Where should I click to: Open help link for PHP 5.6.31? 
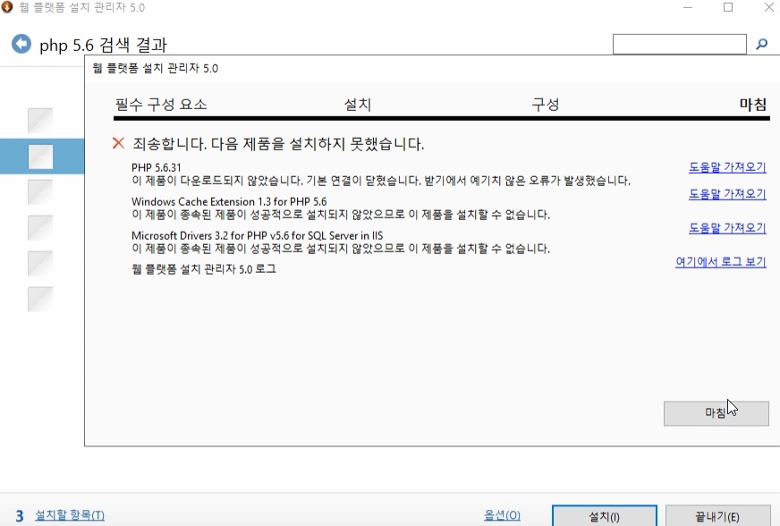727,167
